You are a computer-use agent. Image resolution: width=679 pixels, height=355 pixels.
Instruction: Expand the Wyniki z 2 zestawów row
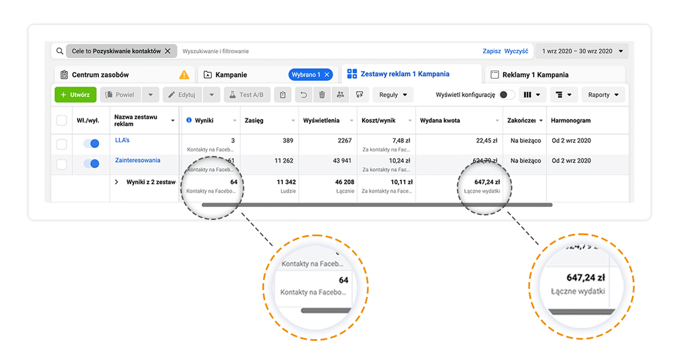tap(117, 182)
